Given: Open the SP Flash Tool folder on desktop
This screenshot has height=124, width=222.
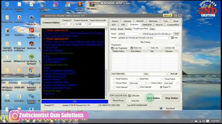Looking at the screenshot, I should 19,46.
